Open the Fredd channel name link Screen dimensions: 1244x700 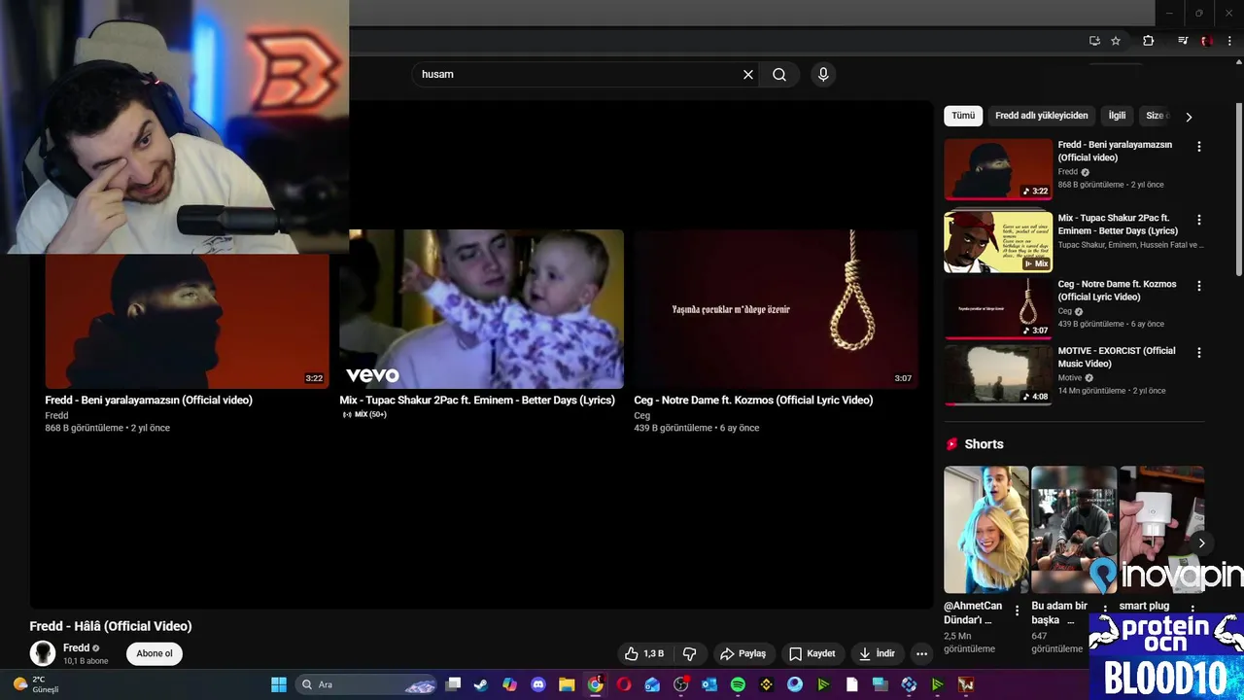[76, 647]
